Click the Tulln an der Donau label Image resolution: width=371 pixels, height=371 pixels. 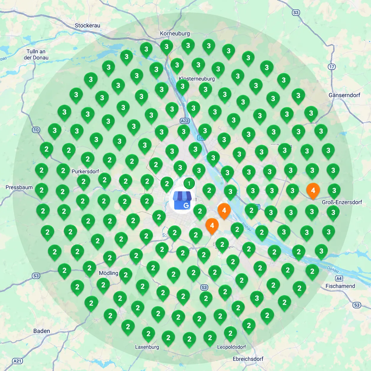[x=36, y=54]
